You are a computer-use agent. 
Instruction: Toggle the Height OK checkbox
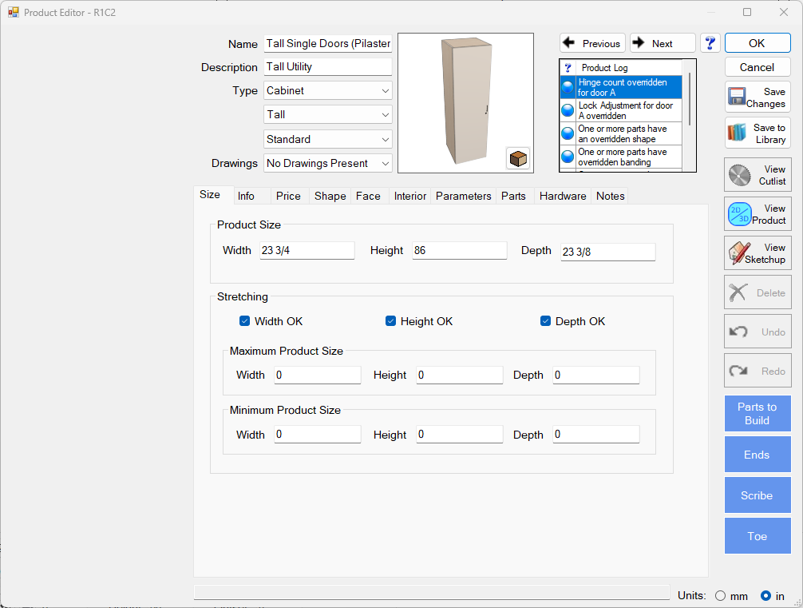[391, 321]
